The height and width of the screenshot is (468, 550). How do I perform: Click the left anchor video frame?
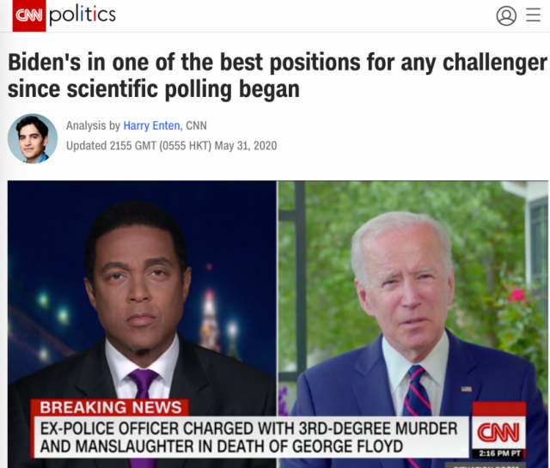(x=142, y=325)
